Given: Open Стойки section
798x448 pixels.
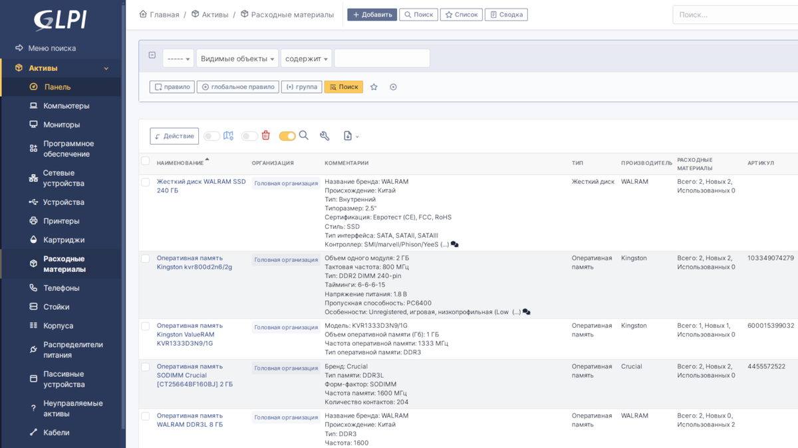Looking at the screenshot, I should [57, 307].
